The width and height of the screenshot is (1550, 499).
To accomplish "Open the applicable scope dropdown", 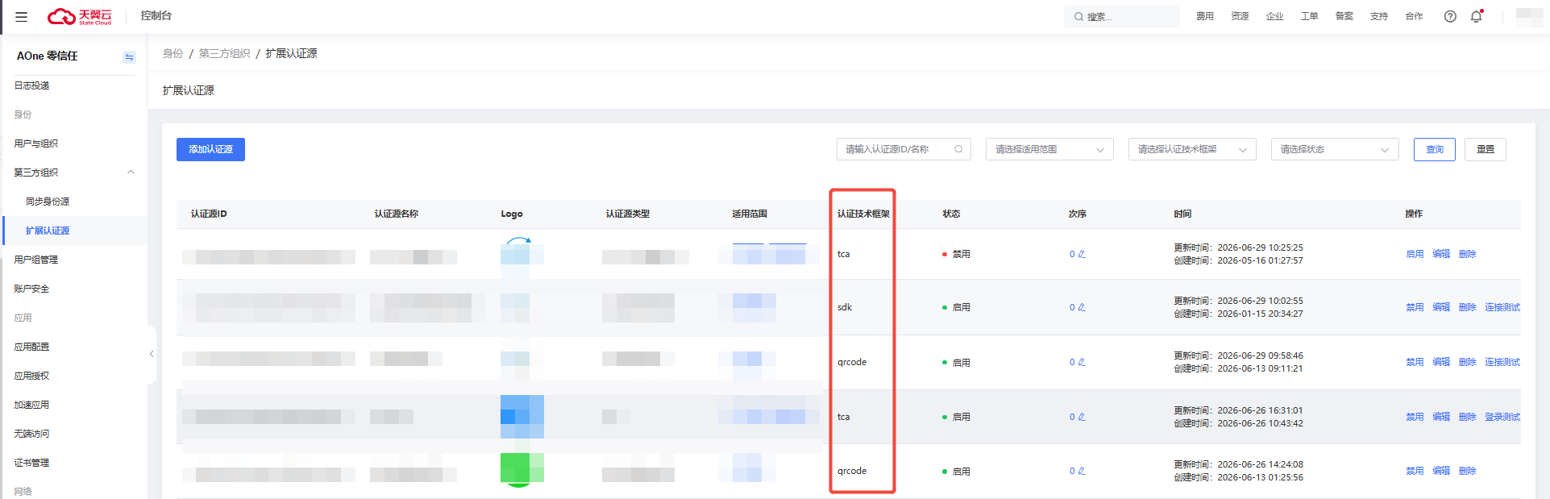I will click(1049, 149).
